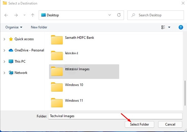Select the folder icon above the Images folder

tap(57, 56)
